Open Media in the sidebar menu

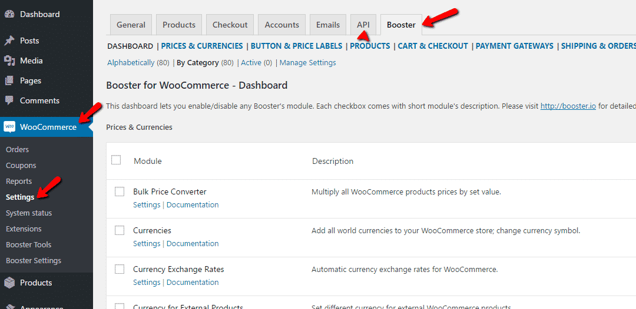(31, 61)
